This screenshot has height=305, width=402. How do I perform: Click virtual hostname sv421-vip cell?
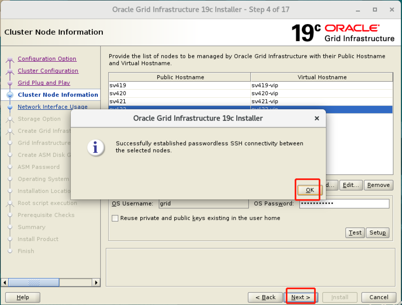322,101
